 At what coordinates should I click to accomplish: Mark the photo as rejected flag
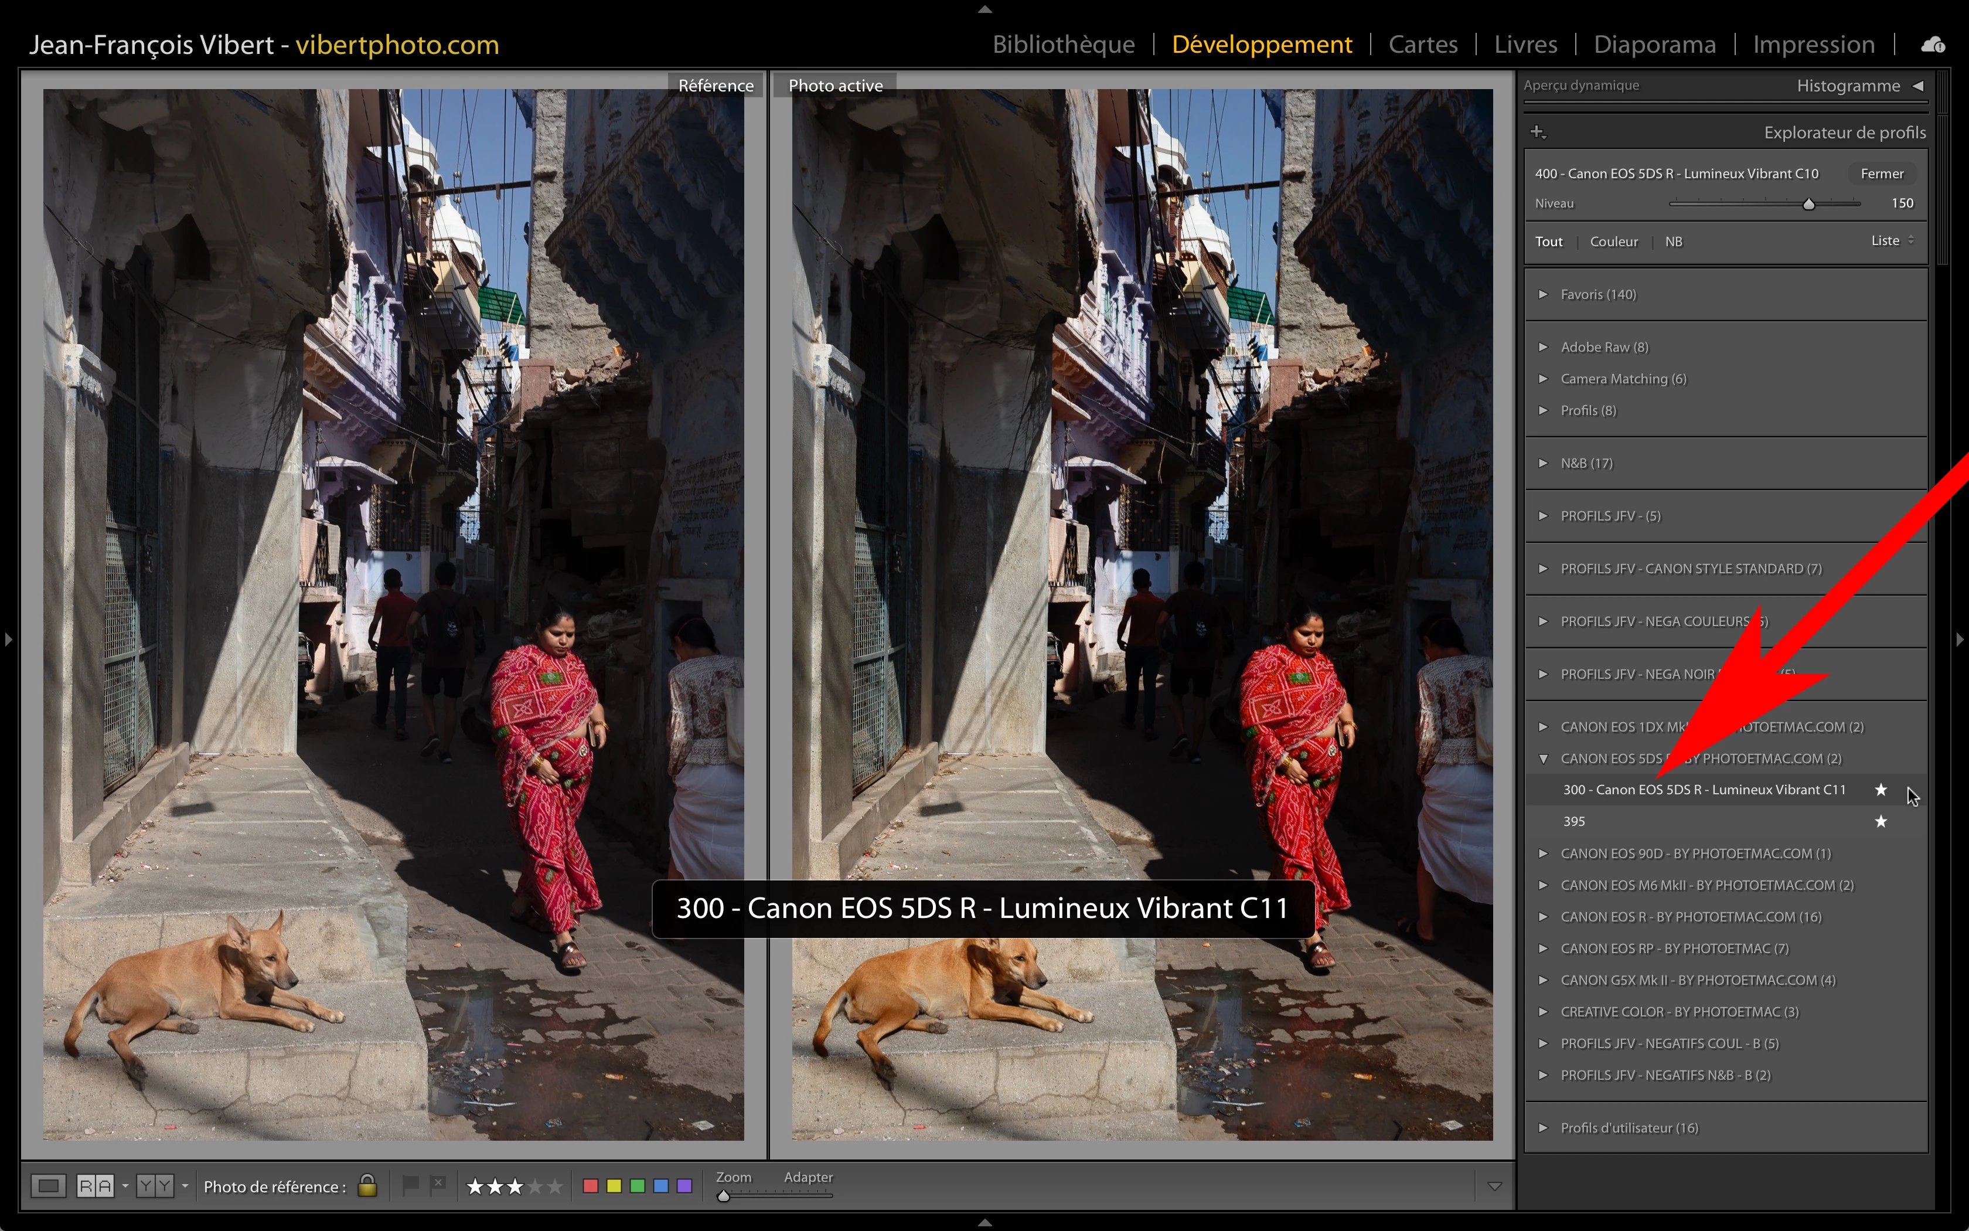click(438, 1185)
